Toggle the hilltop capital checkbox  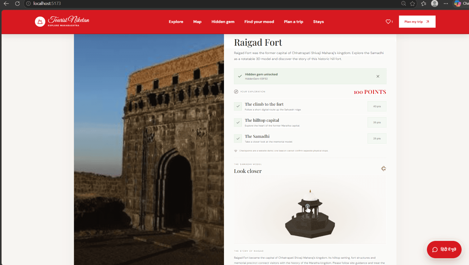pyautogui.click(x=238, y=122)
